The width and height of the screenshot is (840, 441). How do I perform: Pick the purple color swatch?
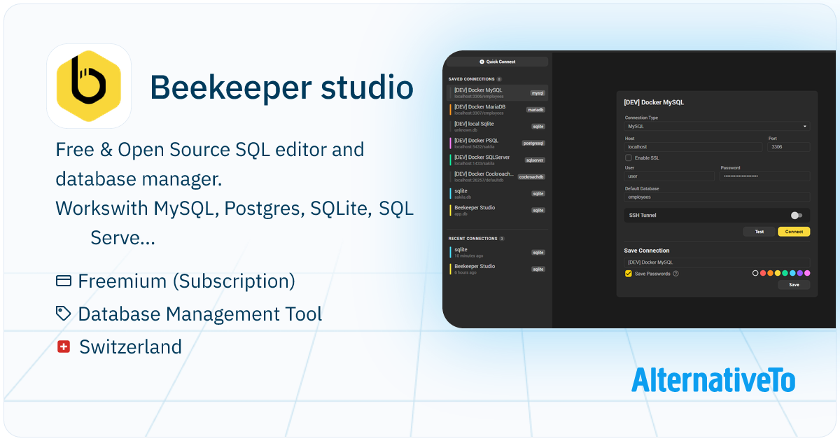pos(799,273)
